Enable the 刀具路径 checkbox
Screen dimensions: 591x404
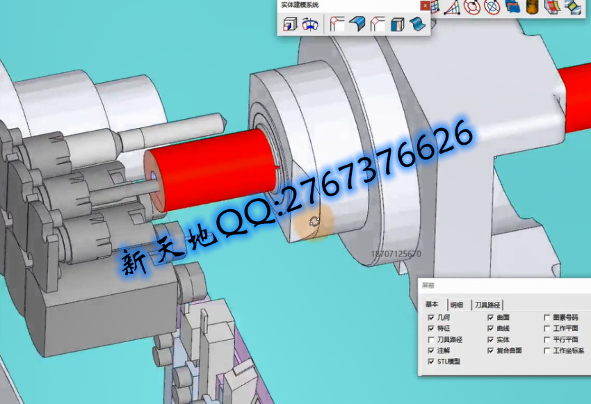(x=431, y=339)
